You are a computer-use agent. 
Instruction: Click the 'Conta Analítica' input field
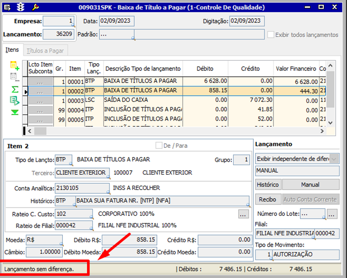coord(82,188)
